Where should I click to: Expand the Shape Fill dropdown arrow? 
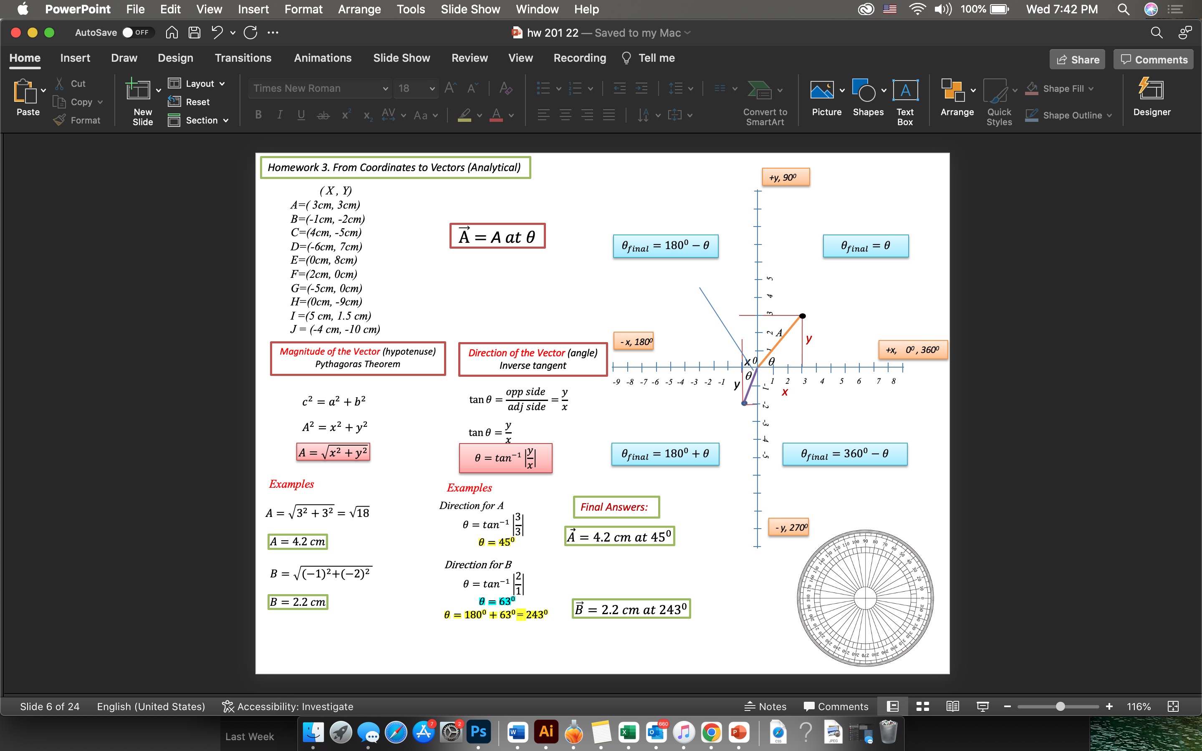(1091, 88)
